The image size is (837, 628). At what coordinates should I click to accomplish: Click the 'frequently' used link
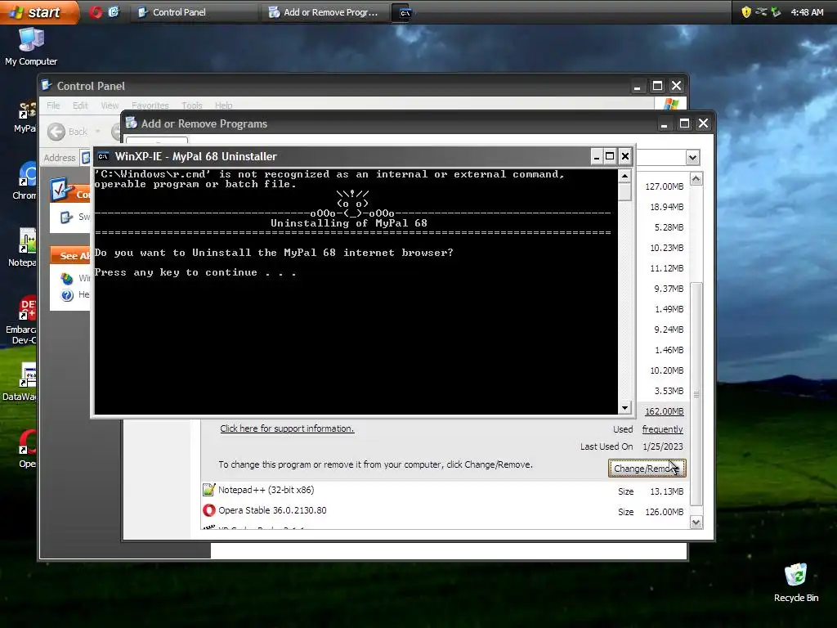pos(662,429)
